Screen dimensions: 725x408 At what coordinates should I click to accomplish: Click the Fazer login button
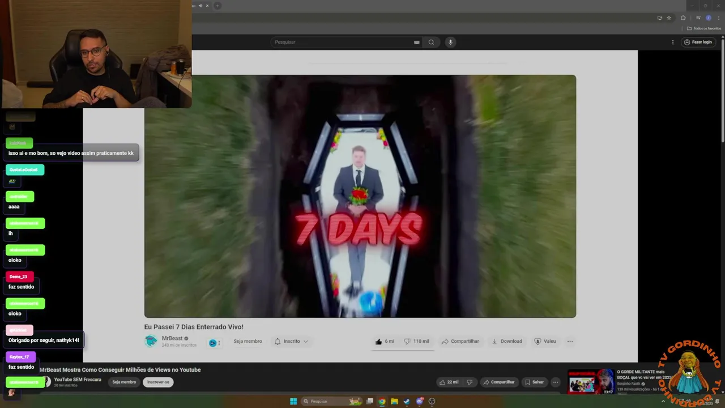698,42
